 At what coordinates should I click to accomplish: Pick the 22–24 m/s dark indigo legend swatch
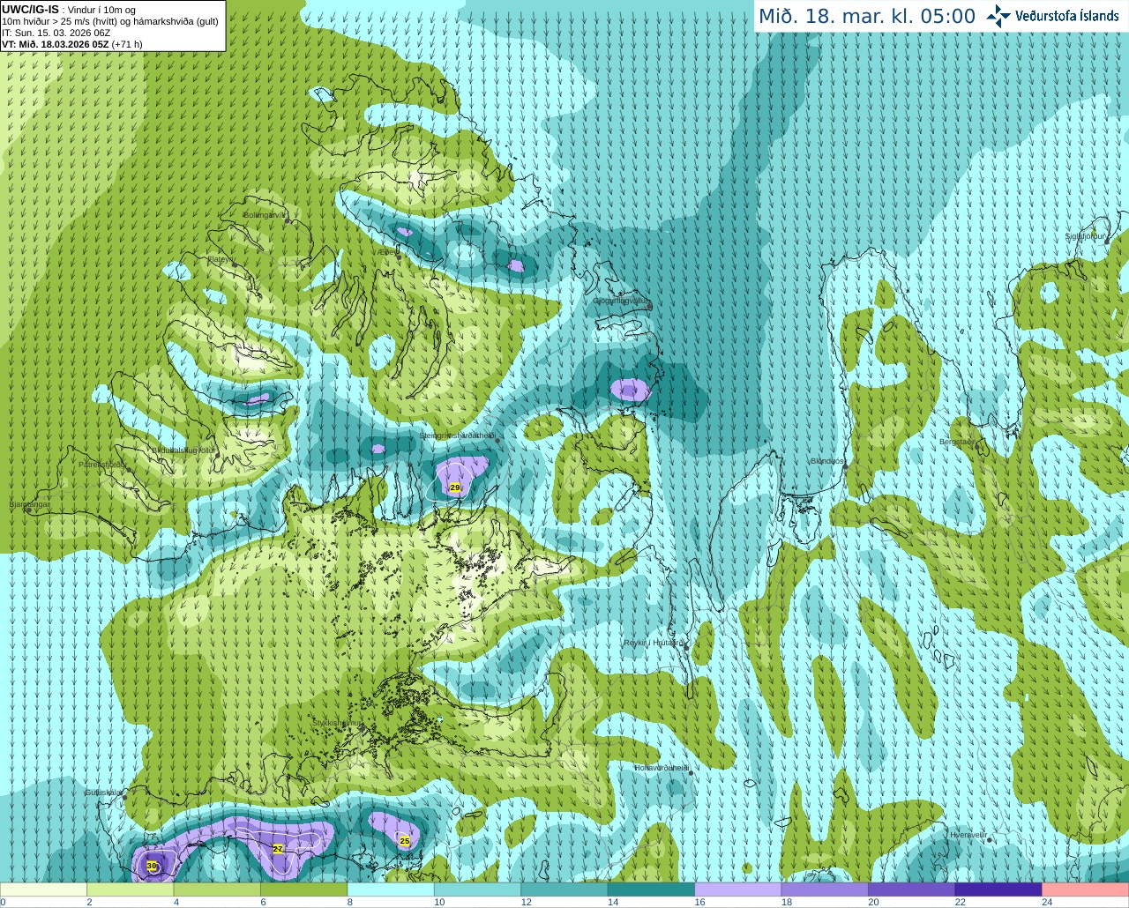point(998,889)
